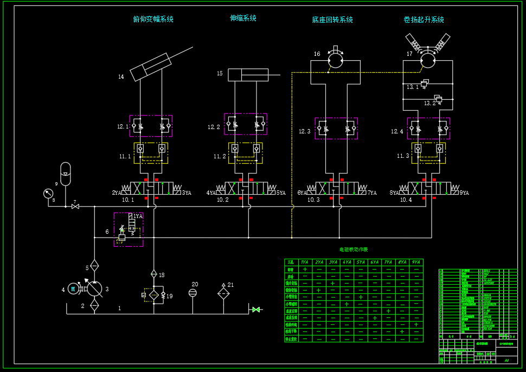Click the directional valve labeled 10.3
The width and height of the screenshot is (526, 372).
click(337, 189)
